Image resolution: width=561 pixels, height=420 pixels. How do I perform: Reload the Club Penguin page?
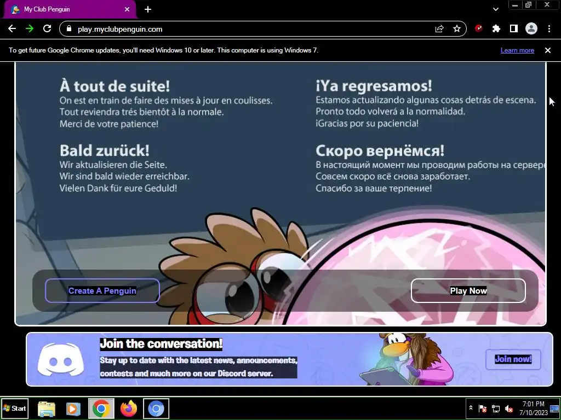tap(47, 29)
